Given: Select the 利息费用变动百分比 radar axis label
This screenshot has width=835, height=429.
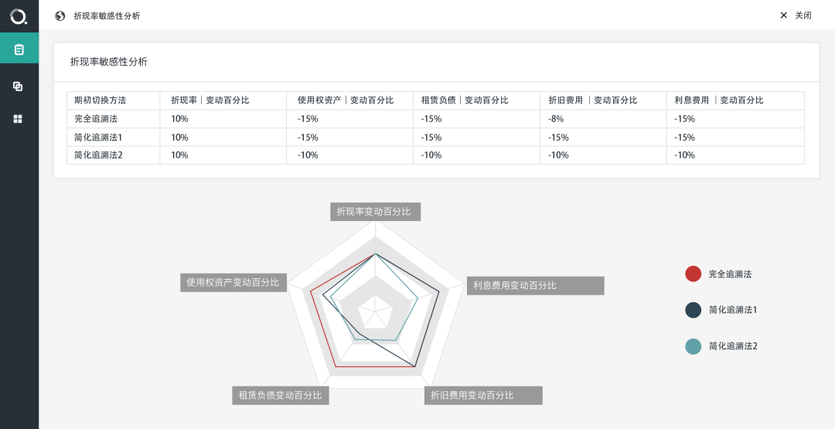Looking at the screenshot, I should click(x=535, y=285).
